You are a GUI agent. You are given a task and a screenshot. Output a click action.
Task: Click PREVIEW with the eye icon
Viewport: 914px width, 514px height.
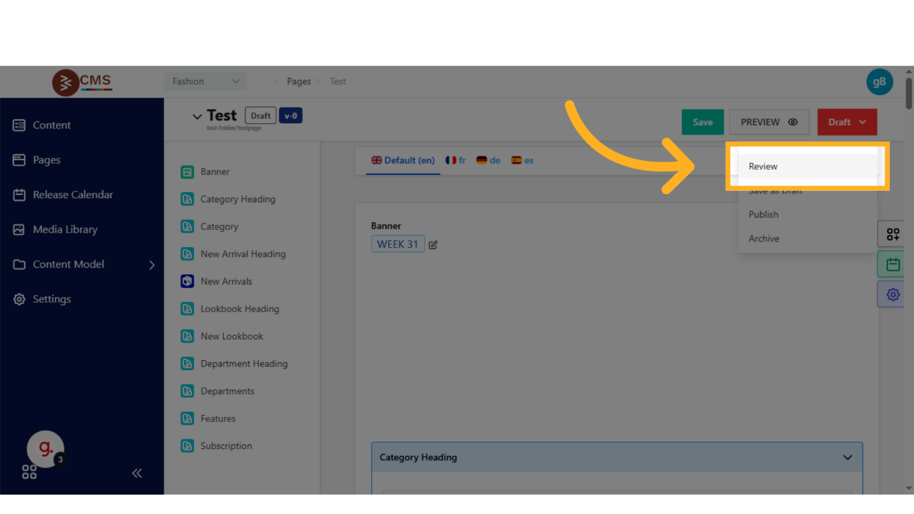click(x=768, y=122)
